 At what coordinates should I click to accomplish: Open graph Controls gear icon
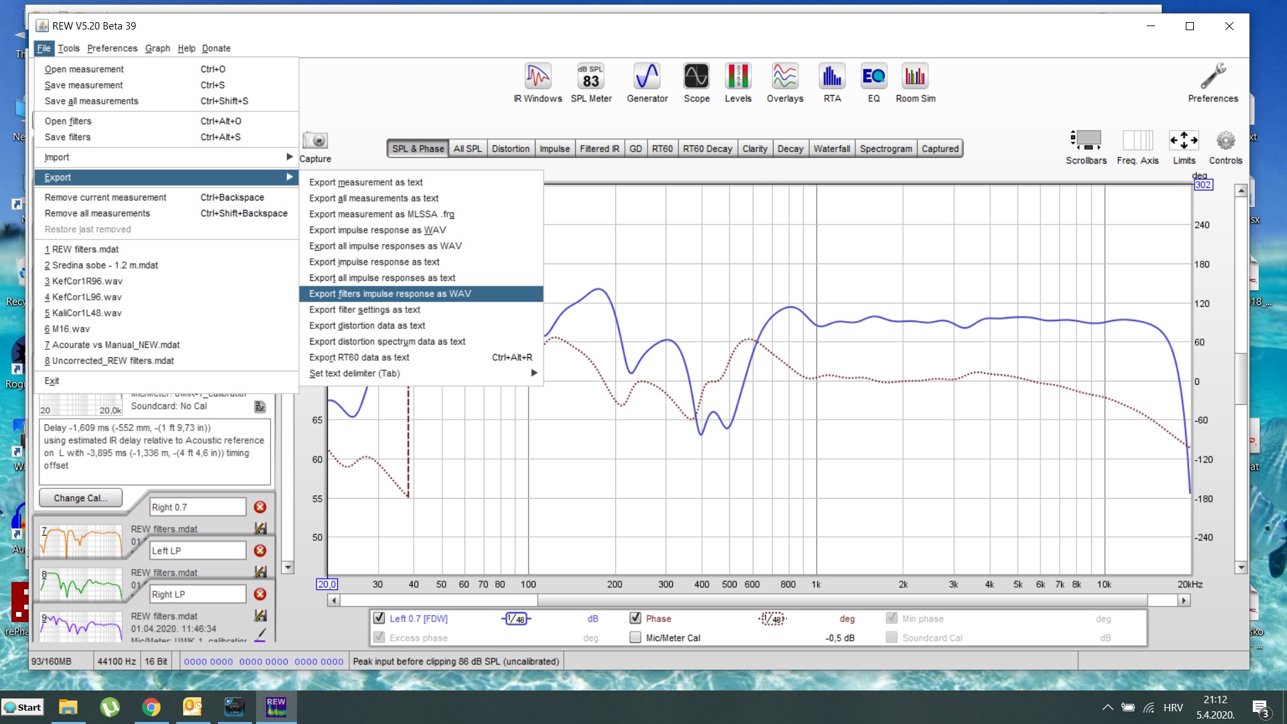pos(1225,141)
